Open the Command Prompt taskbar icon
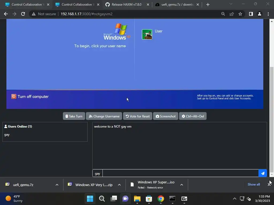 click(172, 199)
